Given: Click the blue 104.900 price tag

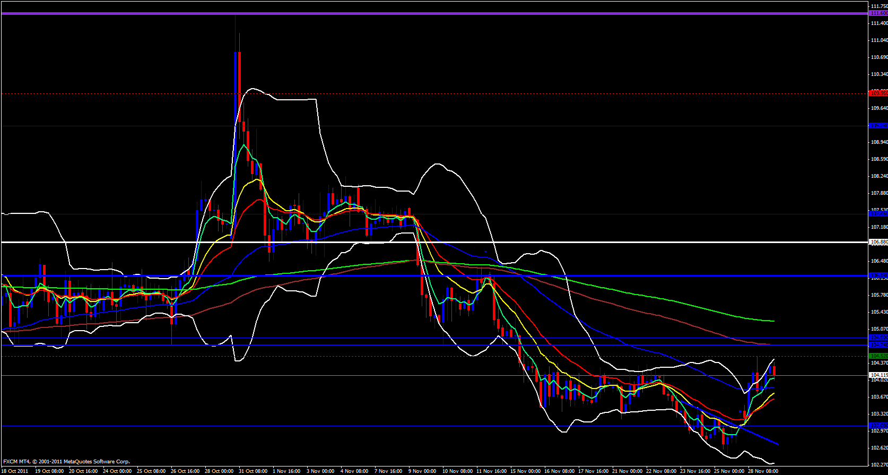Looking at the screenshot, I should point(878,338).
